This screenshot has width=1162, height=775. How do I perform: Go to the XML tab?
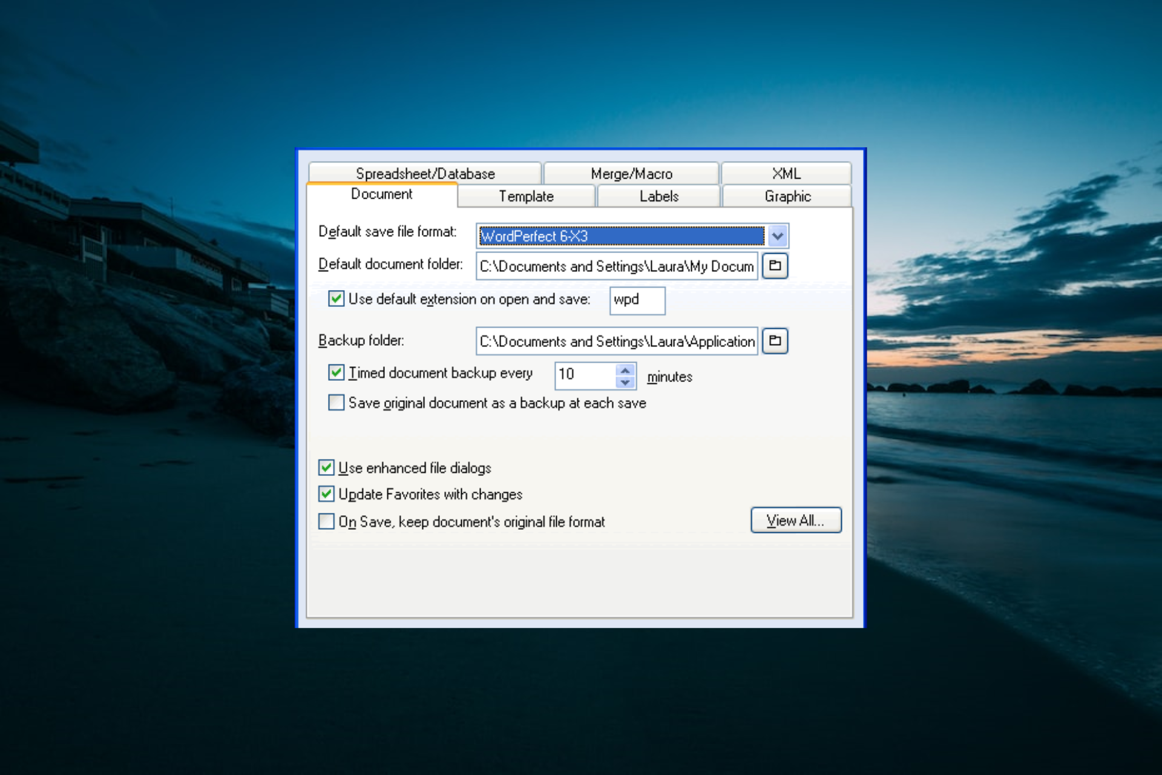coord(786,174)
